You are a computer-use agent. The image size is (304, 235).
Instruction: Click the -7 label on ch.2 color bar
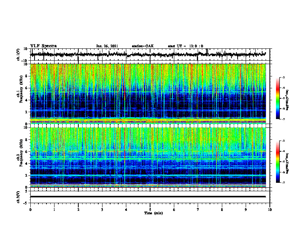click(283, 183)
